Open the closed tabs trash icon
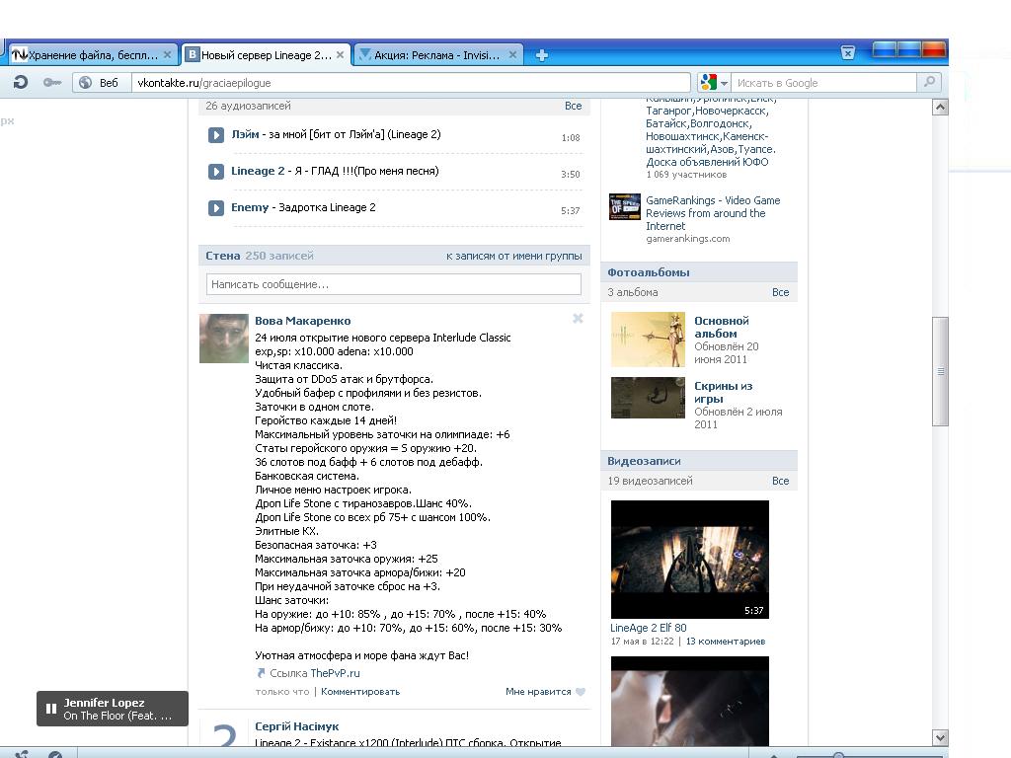The height and width of the screenshot is (758, 1011). (848, 53)
